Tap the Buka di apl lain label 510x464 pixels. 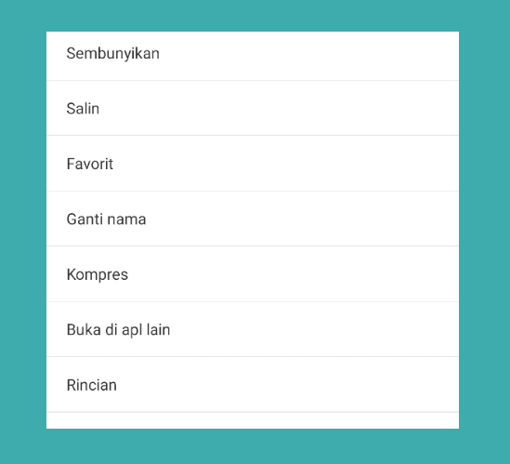tap(118, 330)
